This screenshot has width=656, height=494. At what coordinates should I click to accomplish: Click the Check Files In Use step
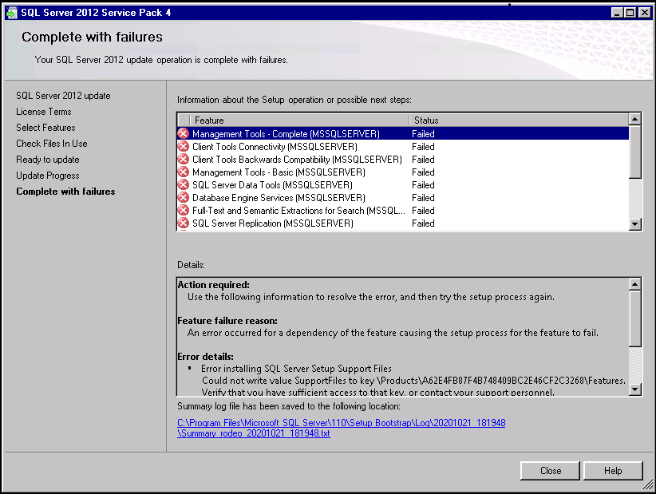click(51, 144)
